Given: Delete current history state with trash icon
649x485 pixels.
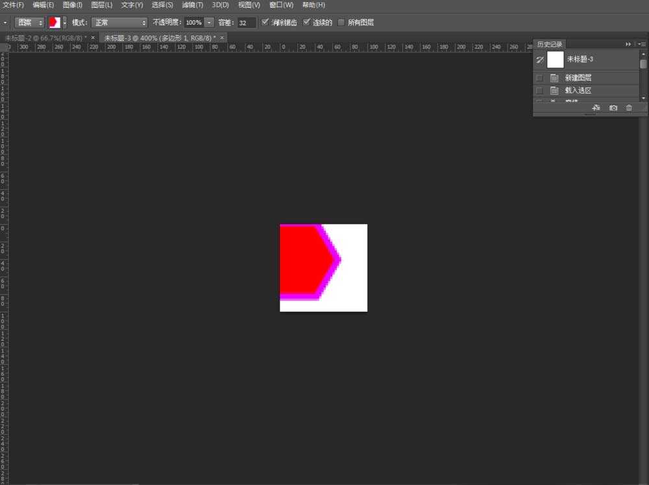Looking at the screenshot, I should (x=629, y=108).
